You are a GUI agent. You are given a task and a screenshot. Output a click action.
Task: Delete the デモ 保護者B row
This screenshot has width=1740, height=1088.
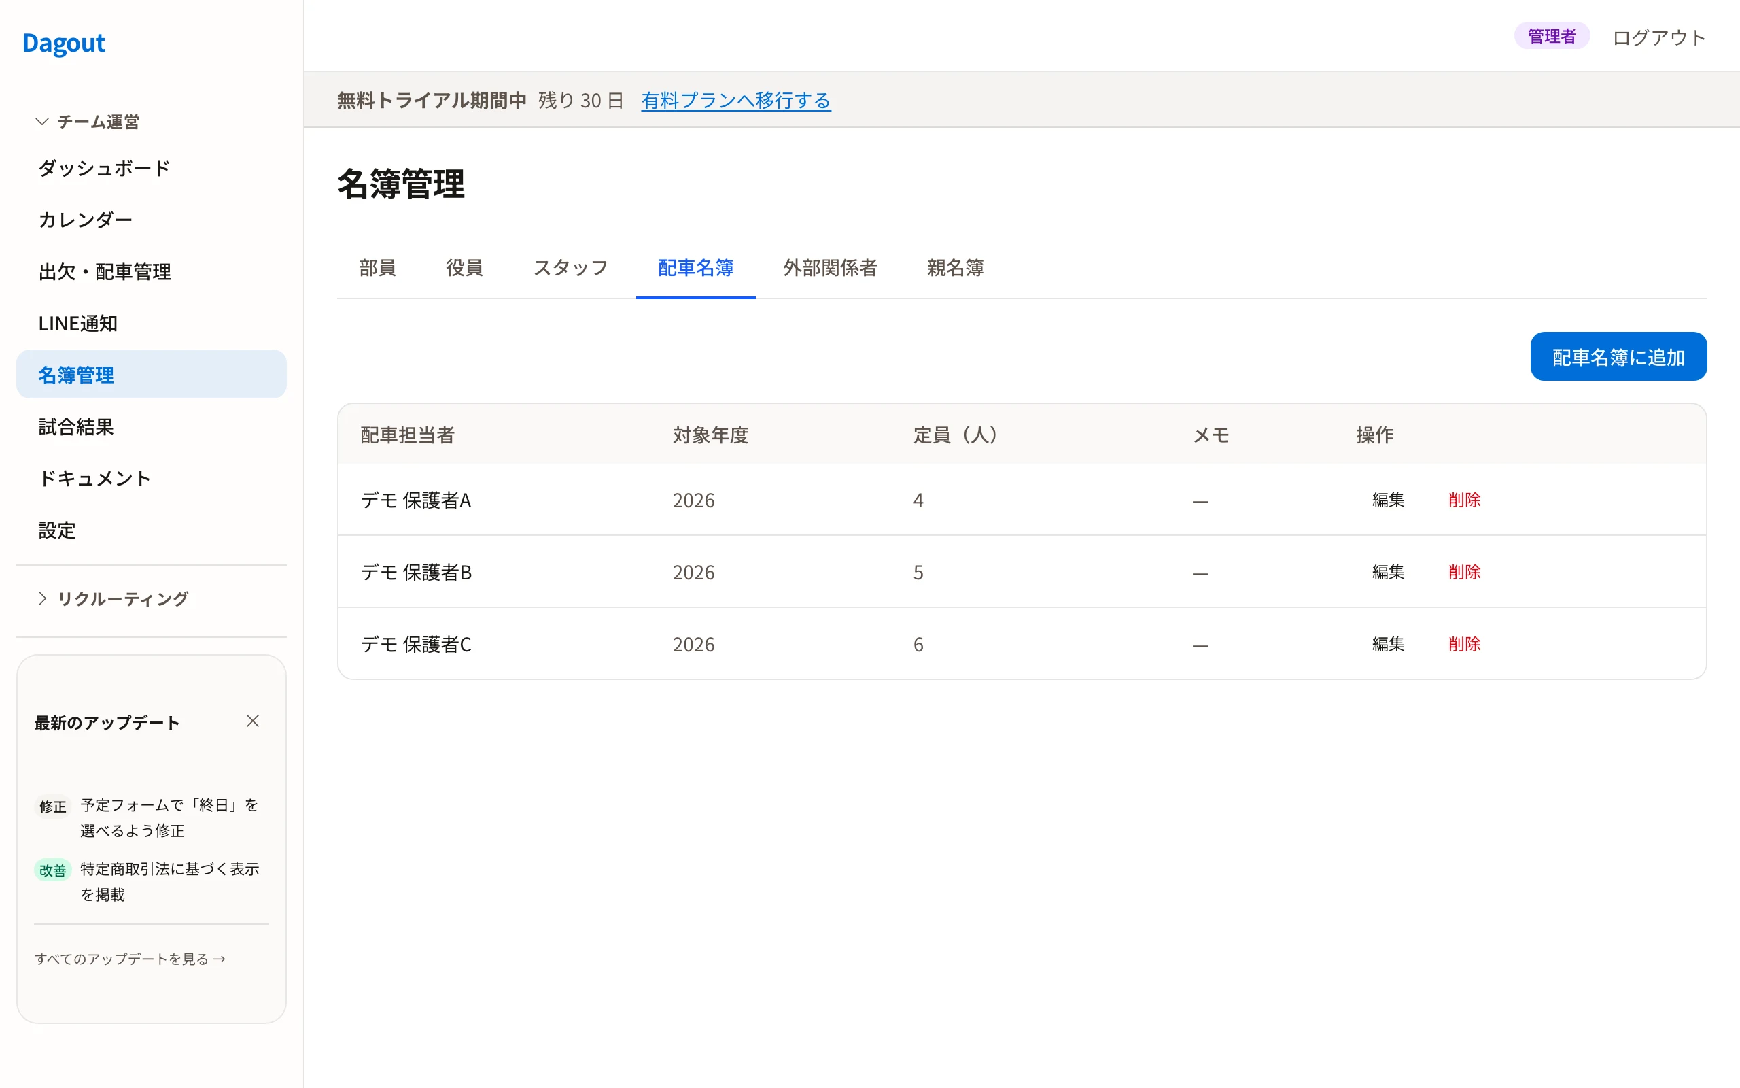[1465, 571]
